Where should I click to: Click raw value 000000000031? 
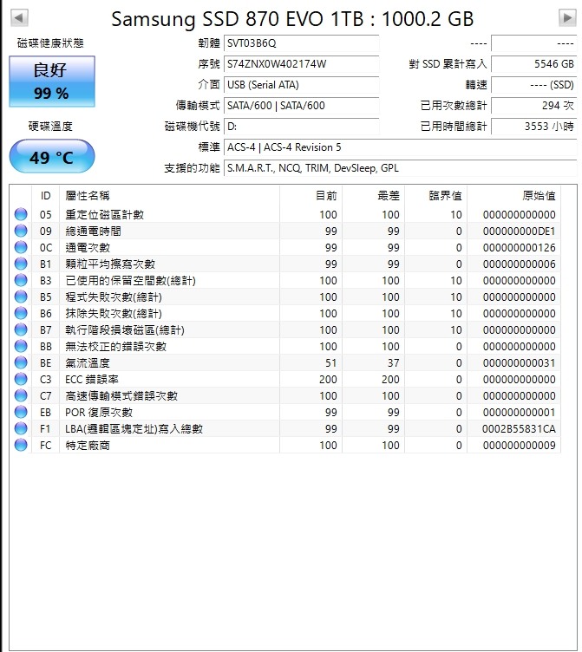(520, 363)
